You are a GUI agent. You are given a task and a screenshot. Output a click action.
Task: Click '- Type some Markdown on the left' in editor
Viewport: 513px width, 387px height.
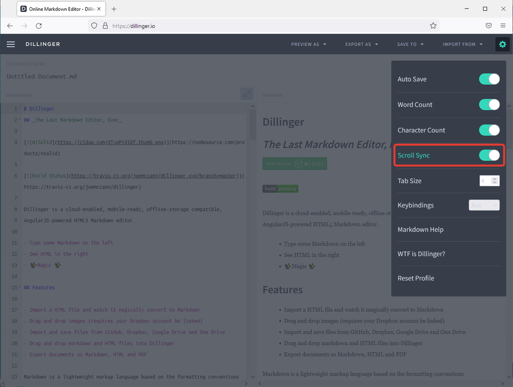(x=68, y=243)
